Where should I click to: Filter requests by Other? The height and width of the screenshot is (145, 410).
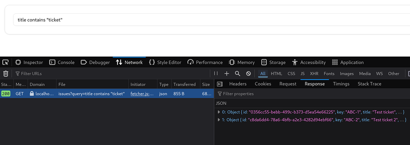394,74
